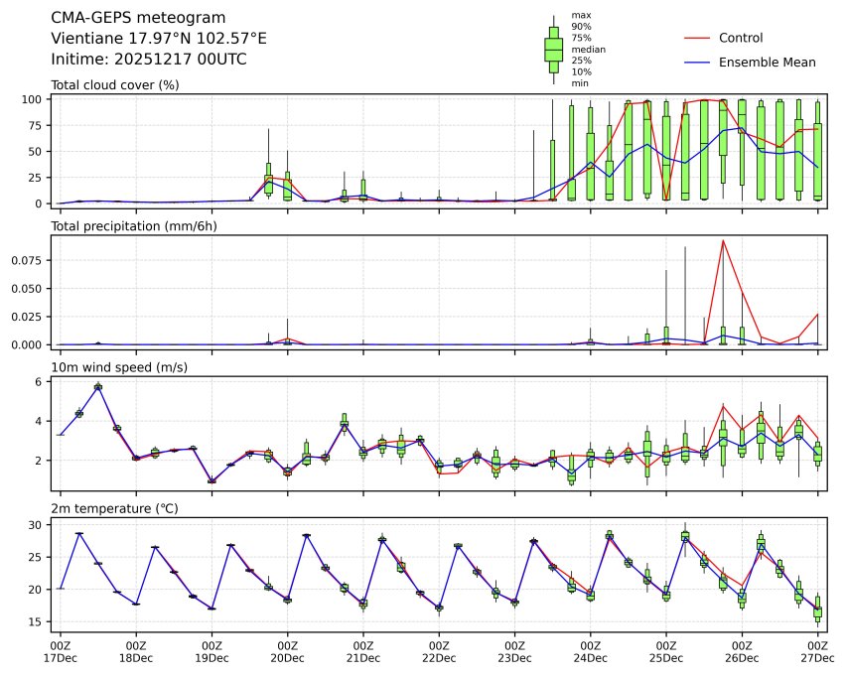The image size is (846, 675).
Task: Click the red Control legend line
Action: click(698, 38)
